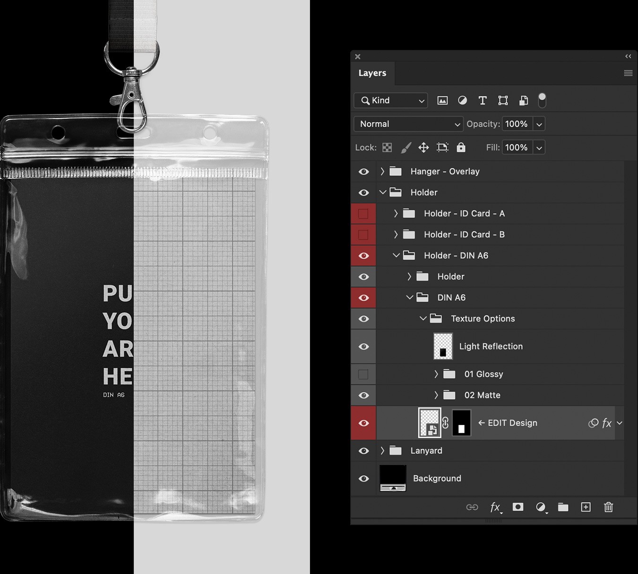The image size is (638, 574).
Task: Expand the 02 Matte group
Action: [x=436, y=395]
